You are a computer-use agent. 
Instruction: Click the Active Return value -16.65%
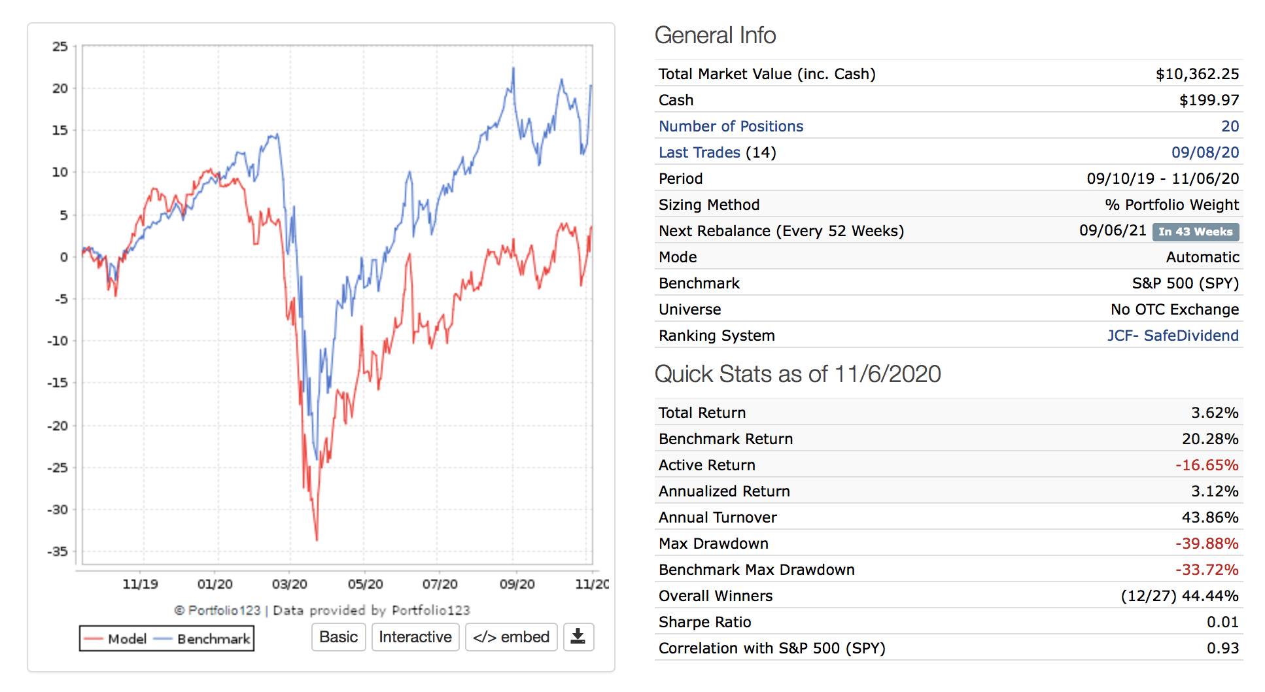pyautogui.click(x=1206, y=465)
